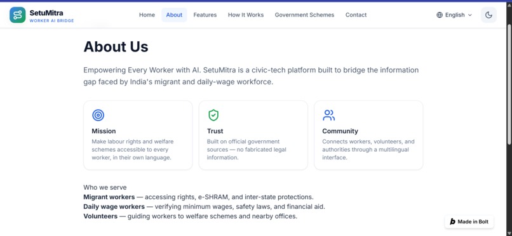Click the Empowering Every Worker intro paragraph
This screenshot has height=236, width=512.
pyautogui.click(x=251, y=76)
